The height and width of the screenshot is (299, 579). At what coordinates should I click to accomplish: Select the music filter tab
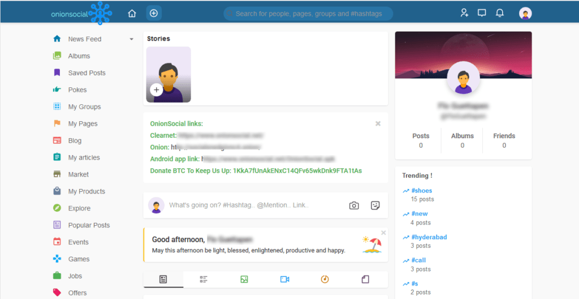click(x=325, y=279)
